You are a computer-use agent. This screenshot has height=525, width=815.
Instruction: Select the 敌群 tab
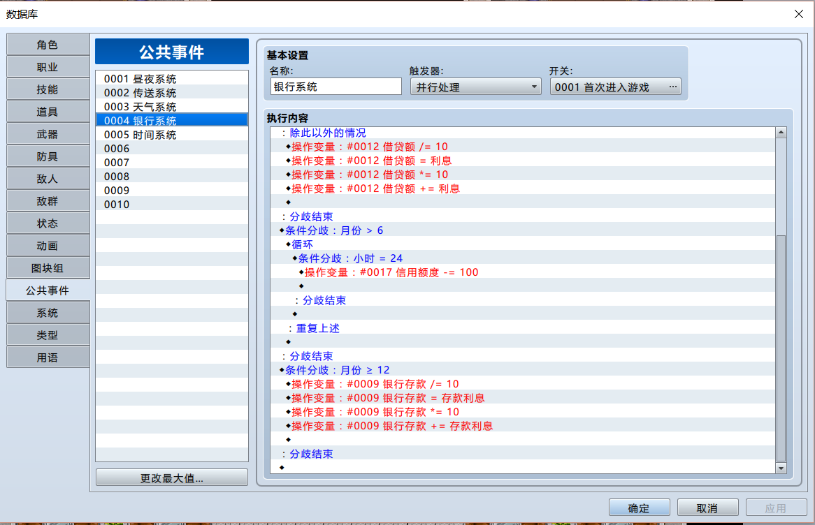click(48, 201)
